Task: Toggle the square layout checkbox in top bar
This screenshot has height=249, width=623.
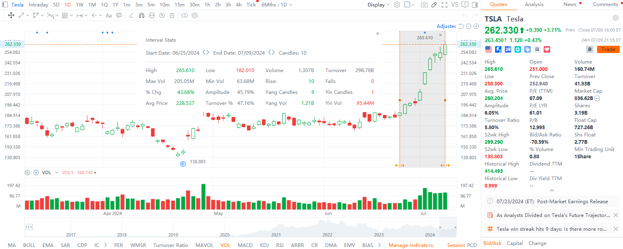Action: point(407,5)
